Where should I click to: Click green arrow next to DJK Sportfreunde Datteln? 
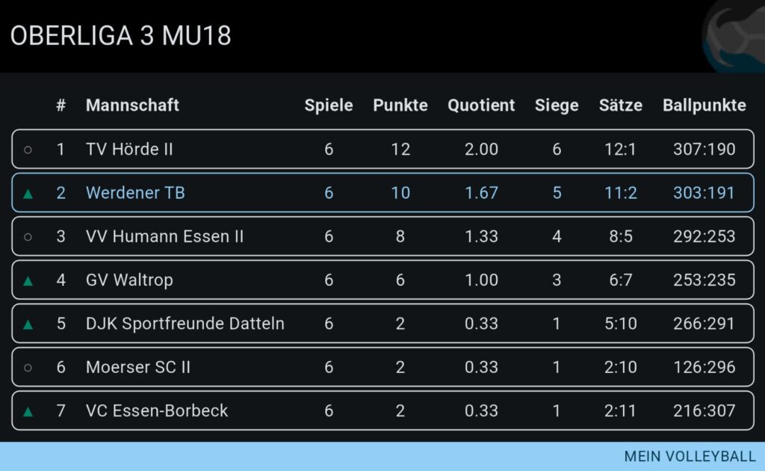(28, 324)
